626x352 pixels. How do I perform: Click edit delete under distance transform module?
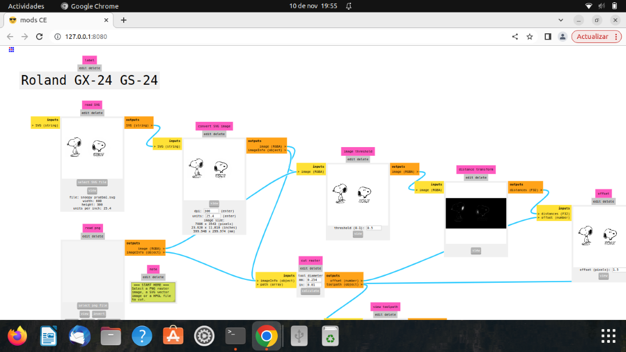click(476, 177)
